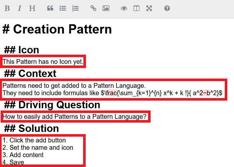Insert a hyperlink with the chain icon
The width and height of the screenshot is (234, 167).
point(93,8)
